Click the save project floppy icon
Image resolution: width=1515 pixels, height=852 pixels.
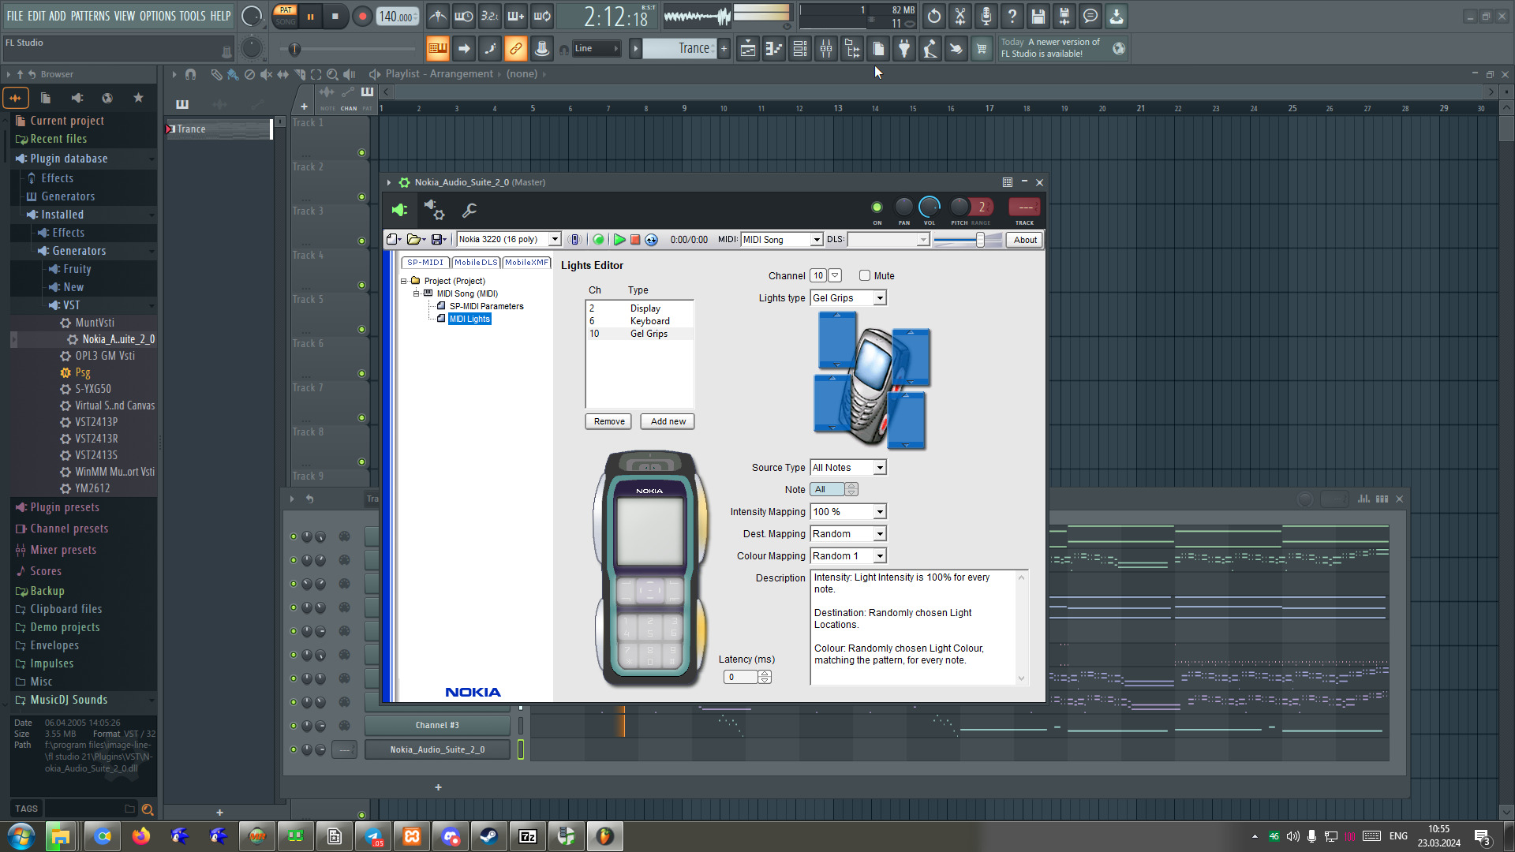[x=1038, y=17]
